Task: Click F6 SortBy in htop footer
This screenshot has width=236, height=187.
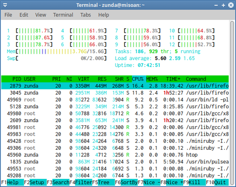Action: (x=126, y=182)
